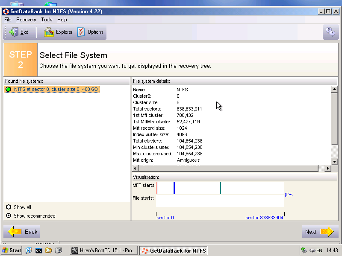The image size is (342, 256).
Task: Click the network tray icon
Action: (304, 250)
